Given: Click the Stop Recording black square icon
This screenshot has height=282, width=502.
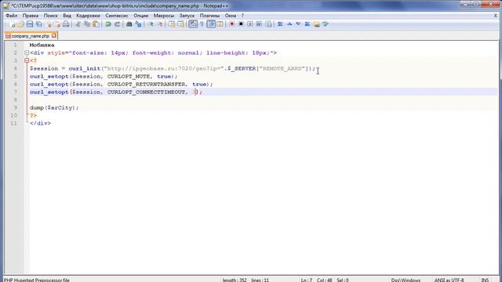Looking at the screenshot, I should click(x=241, y=24).
